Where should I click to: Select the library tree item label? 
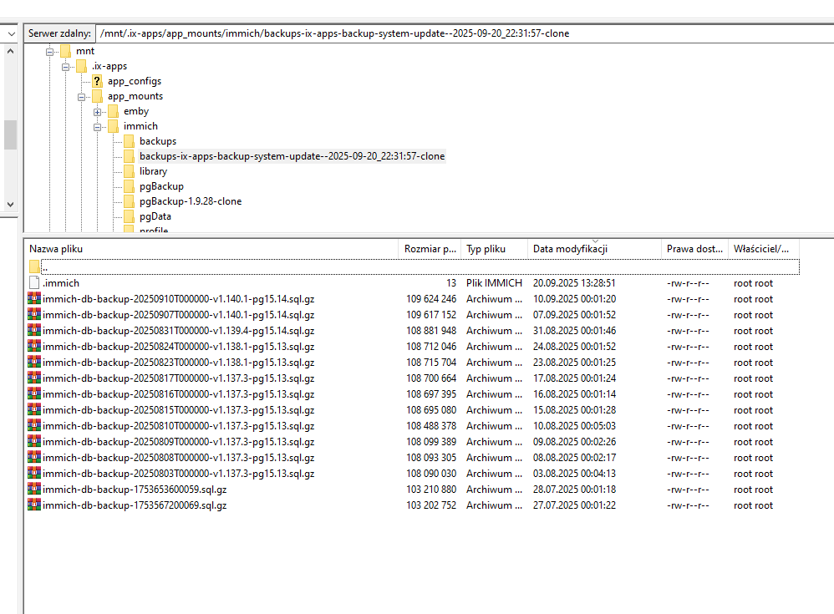point(153,171)
